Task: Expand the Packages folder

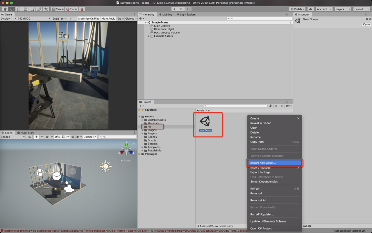Action: [x=139, y=154]
